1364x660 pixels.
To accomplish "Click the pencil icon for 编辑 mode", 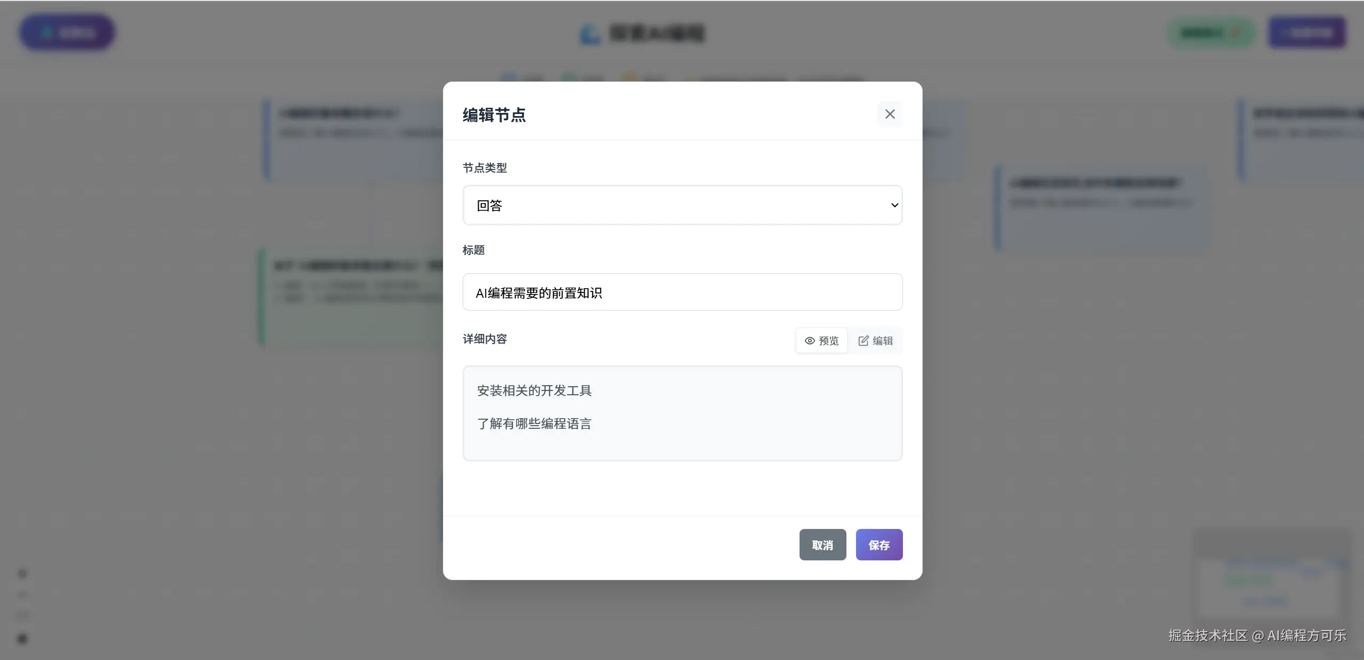I will [863, 341].
